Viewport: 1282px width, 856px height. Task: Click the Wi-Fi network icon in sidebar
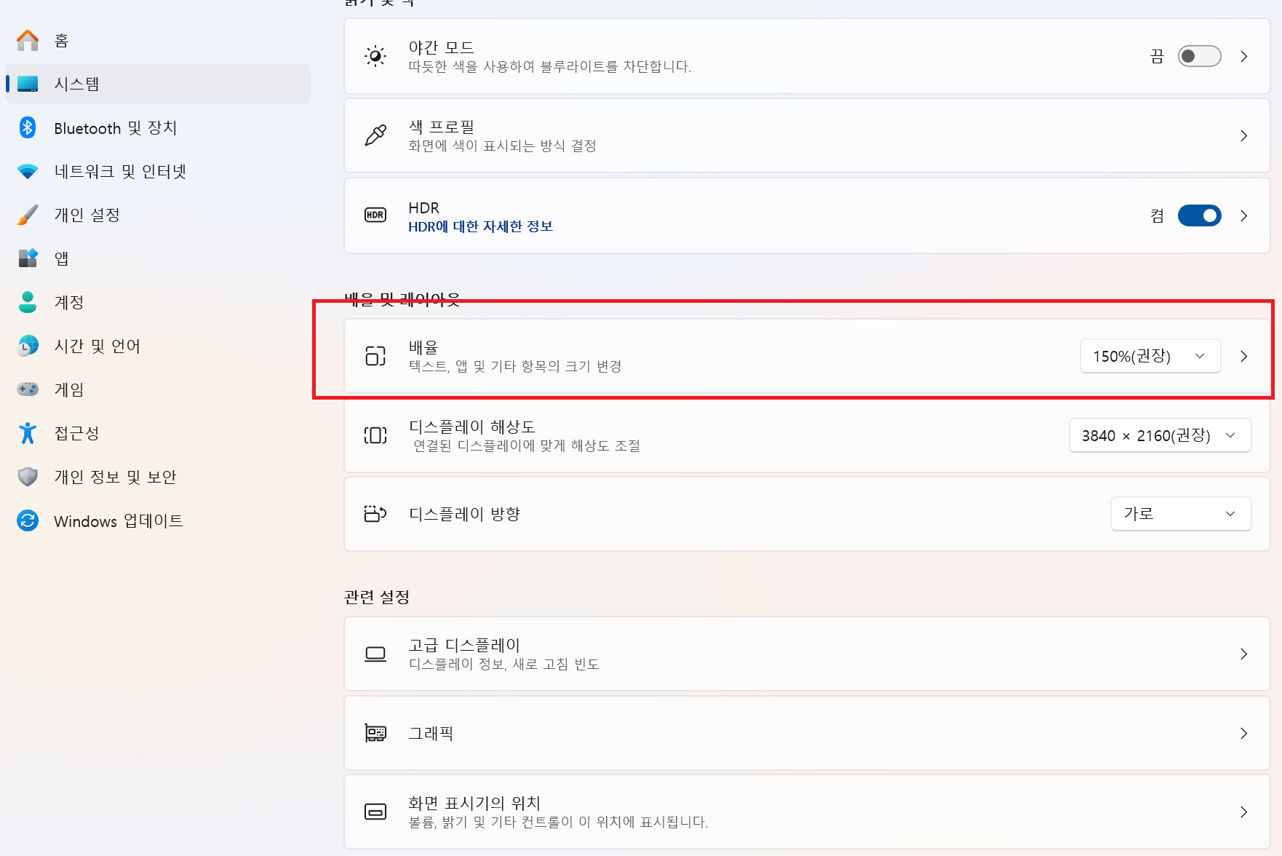tap(28, 172)
